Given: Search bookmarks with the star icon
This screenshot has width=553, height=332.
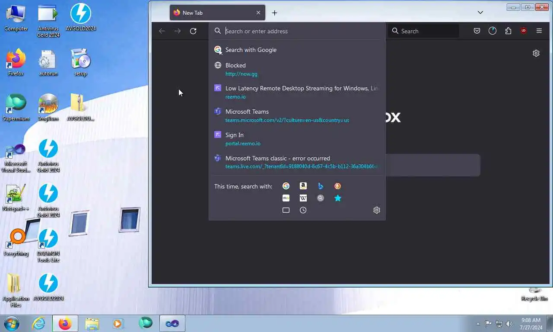Looking at the screenshot, I should tap(338, 198).
